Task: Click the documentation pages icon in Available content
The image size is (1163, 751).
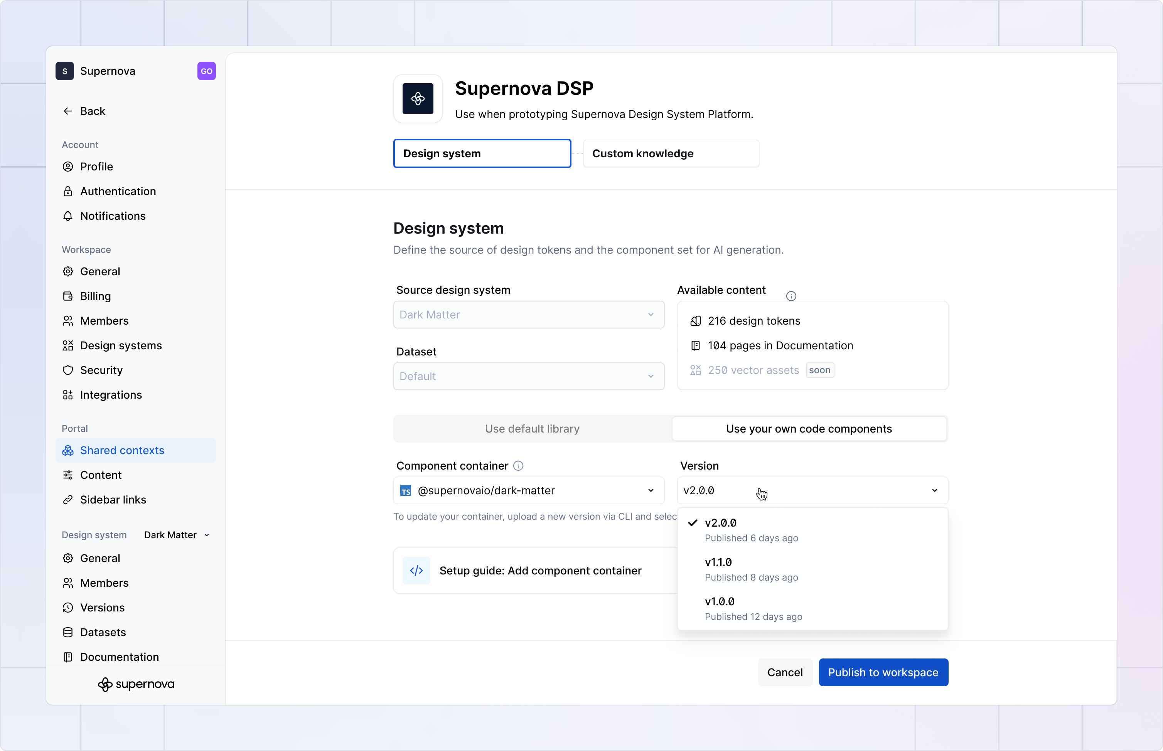Action: coord(696,345)
